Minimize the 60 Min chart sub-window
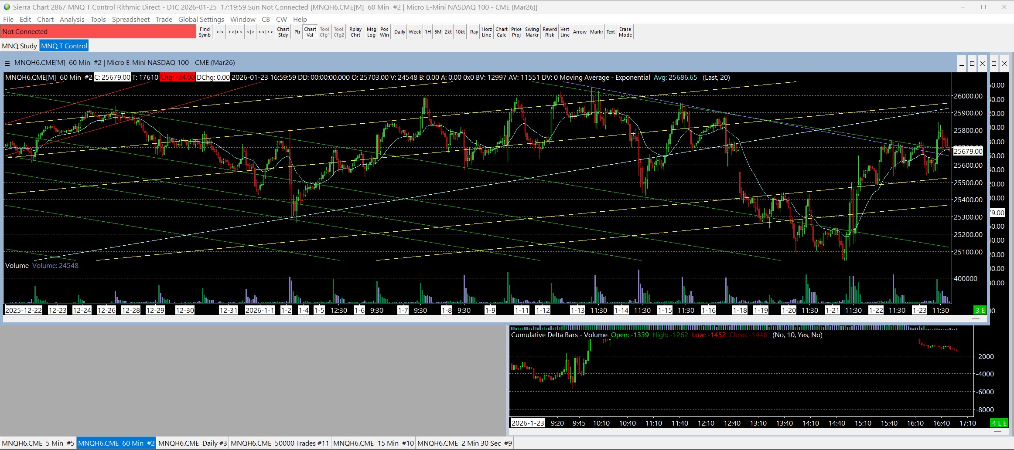This screenshot has width=1014, height=450. [x=962, y=64]
